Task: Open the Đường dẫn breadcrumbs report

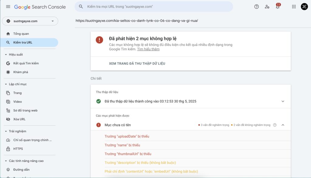Action: (x=29, y=170)
